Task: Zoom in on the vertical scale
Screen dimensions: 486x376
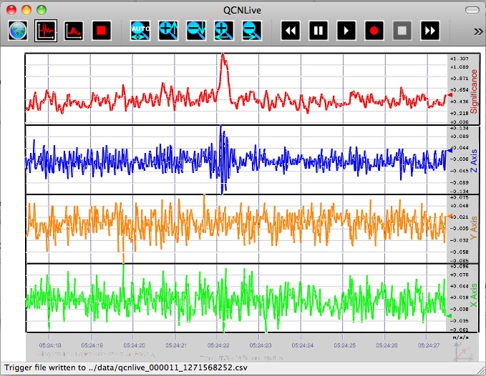Action: click(168, 31)
